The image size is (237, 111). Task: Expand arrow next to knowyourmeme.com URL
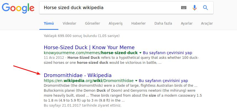(140, 53)
